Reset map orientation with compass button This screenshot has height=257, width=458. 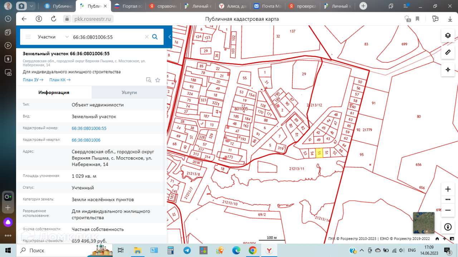pos(448,227)
